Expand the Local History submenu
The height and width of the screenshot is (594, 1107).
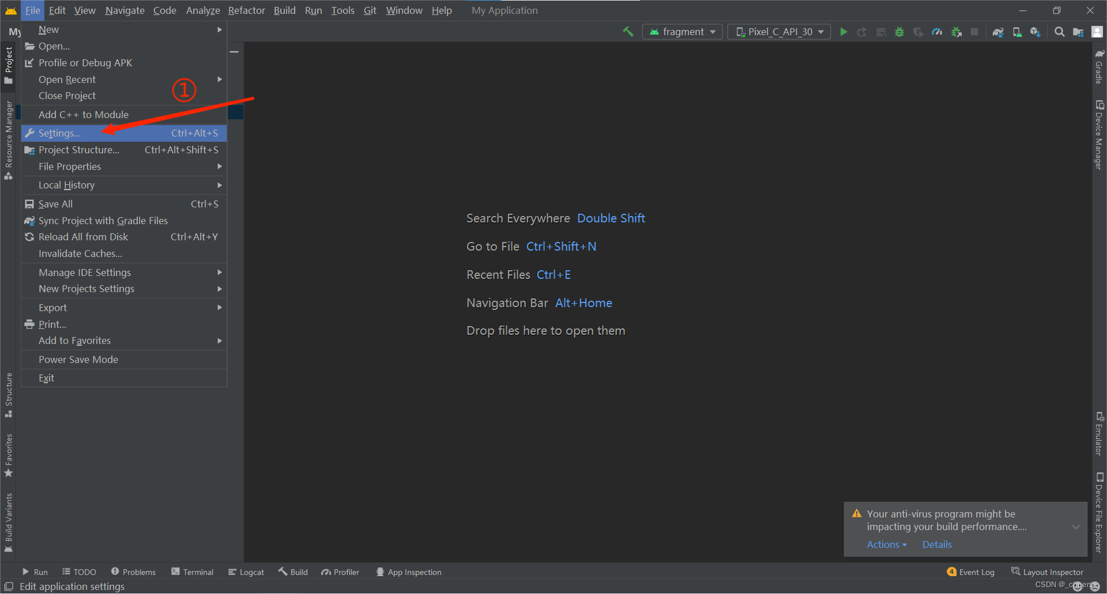click(x=124, y=185)
